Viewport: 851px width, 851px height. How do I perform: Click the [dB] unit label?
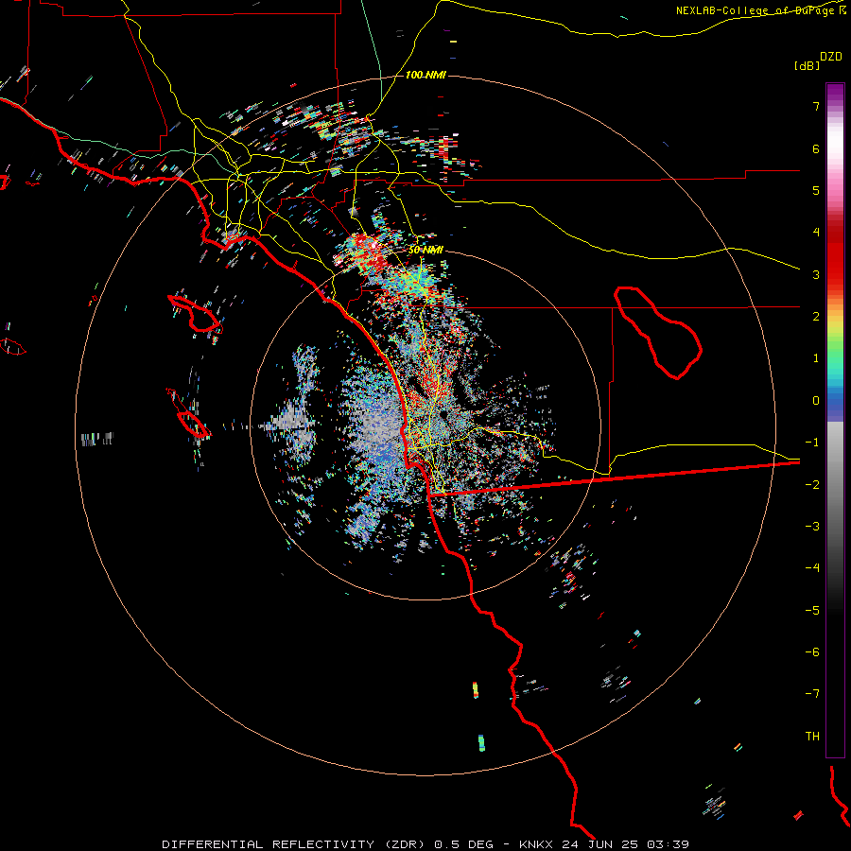pyautogui.click(x=808, y=65)
